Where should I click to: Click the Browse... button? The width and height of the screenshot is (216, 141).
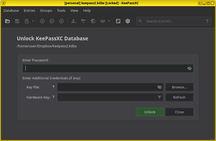point(179,87)
